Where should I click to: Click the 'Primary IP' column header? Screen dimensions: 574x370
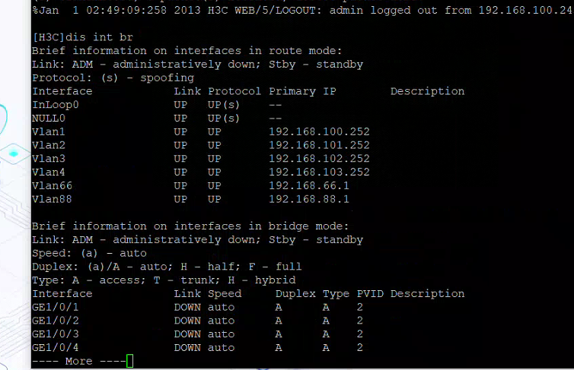point(302,91)
